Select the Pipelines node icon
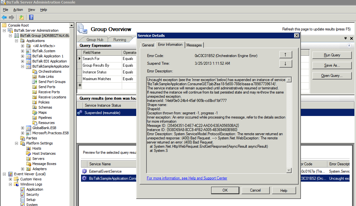This screenshot has height=206, width=356. tap(35, 118)
